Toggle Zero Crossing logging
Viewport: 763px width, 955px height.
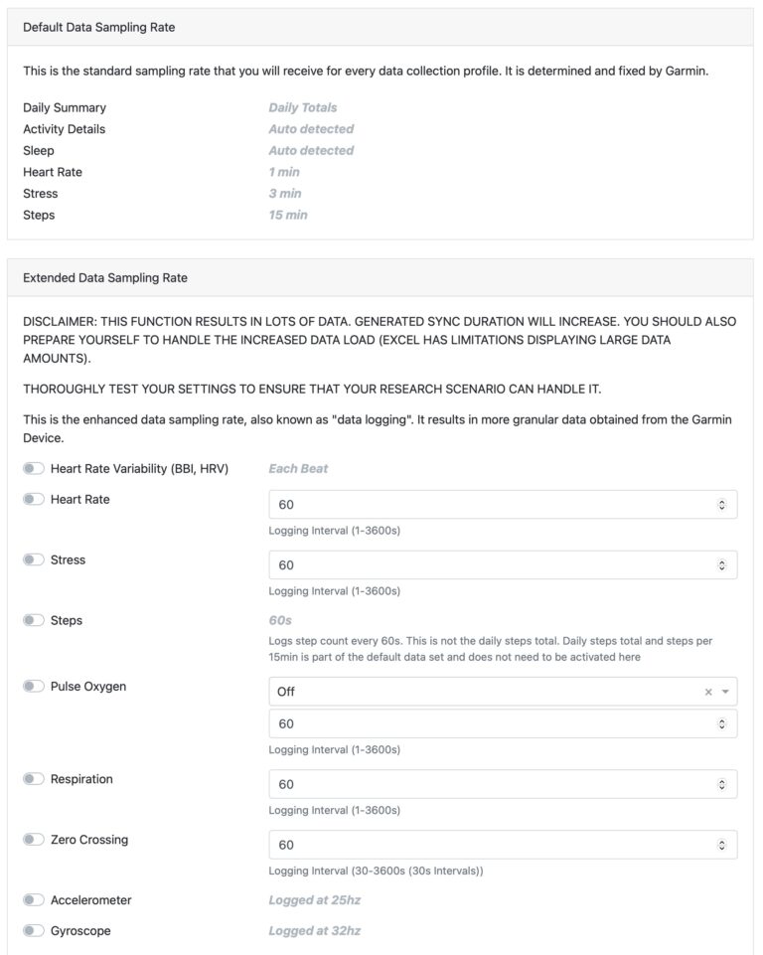coord(34,840)
